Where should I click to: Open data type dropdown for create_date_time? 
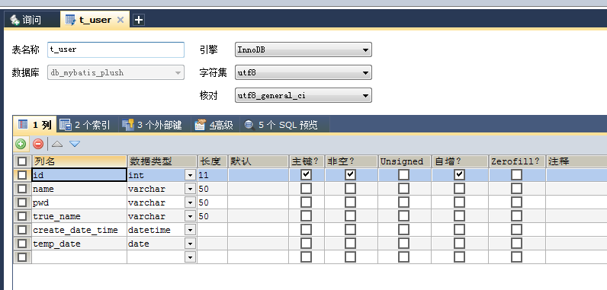tap(190, 230)
